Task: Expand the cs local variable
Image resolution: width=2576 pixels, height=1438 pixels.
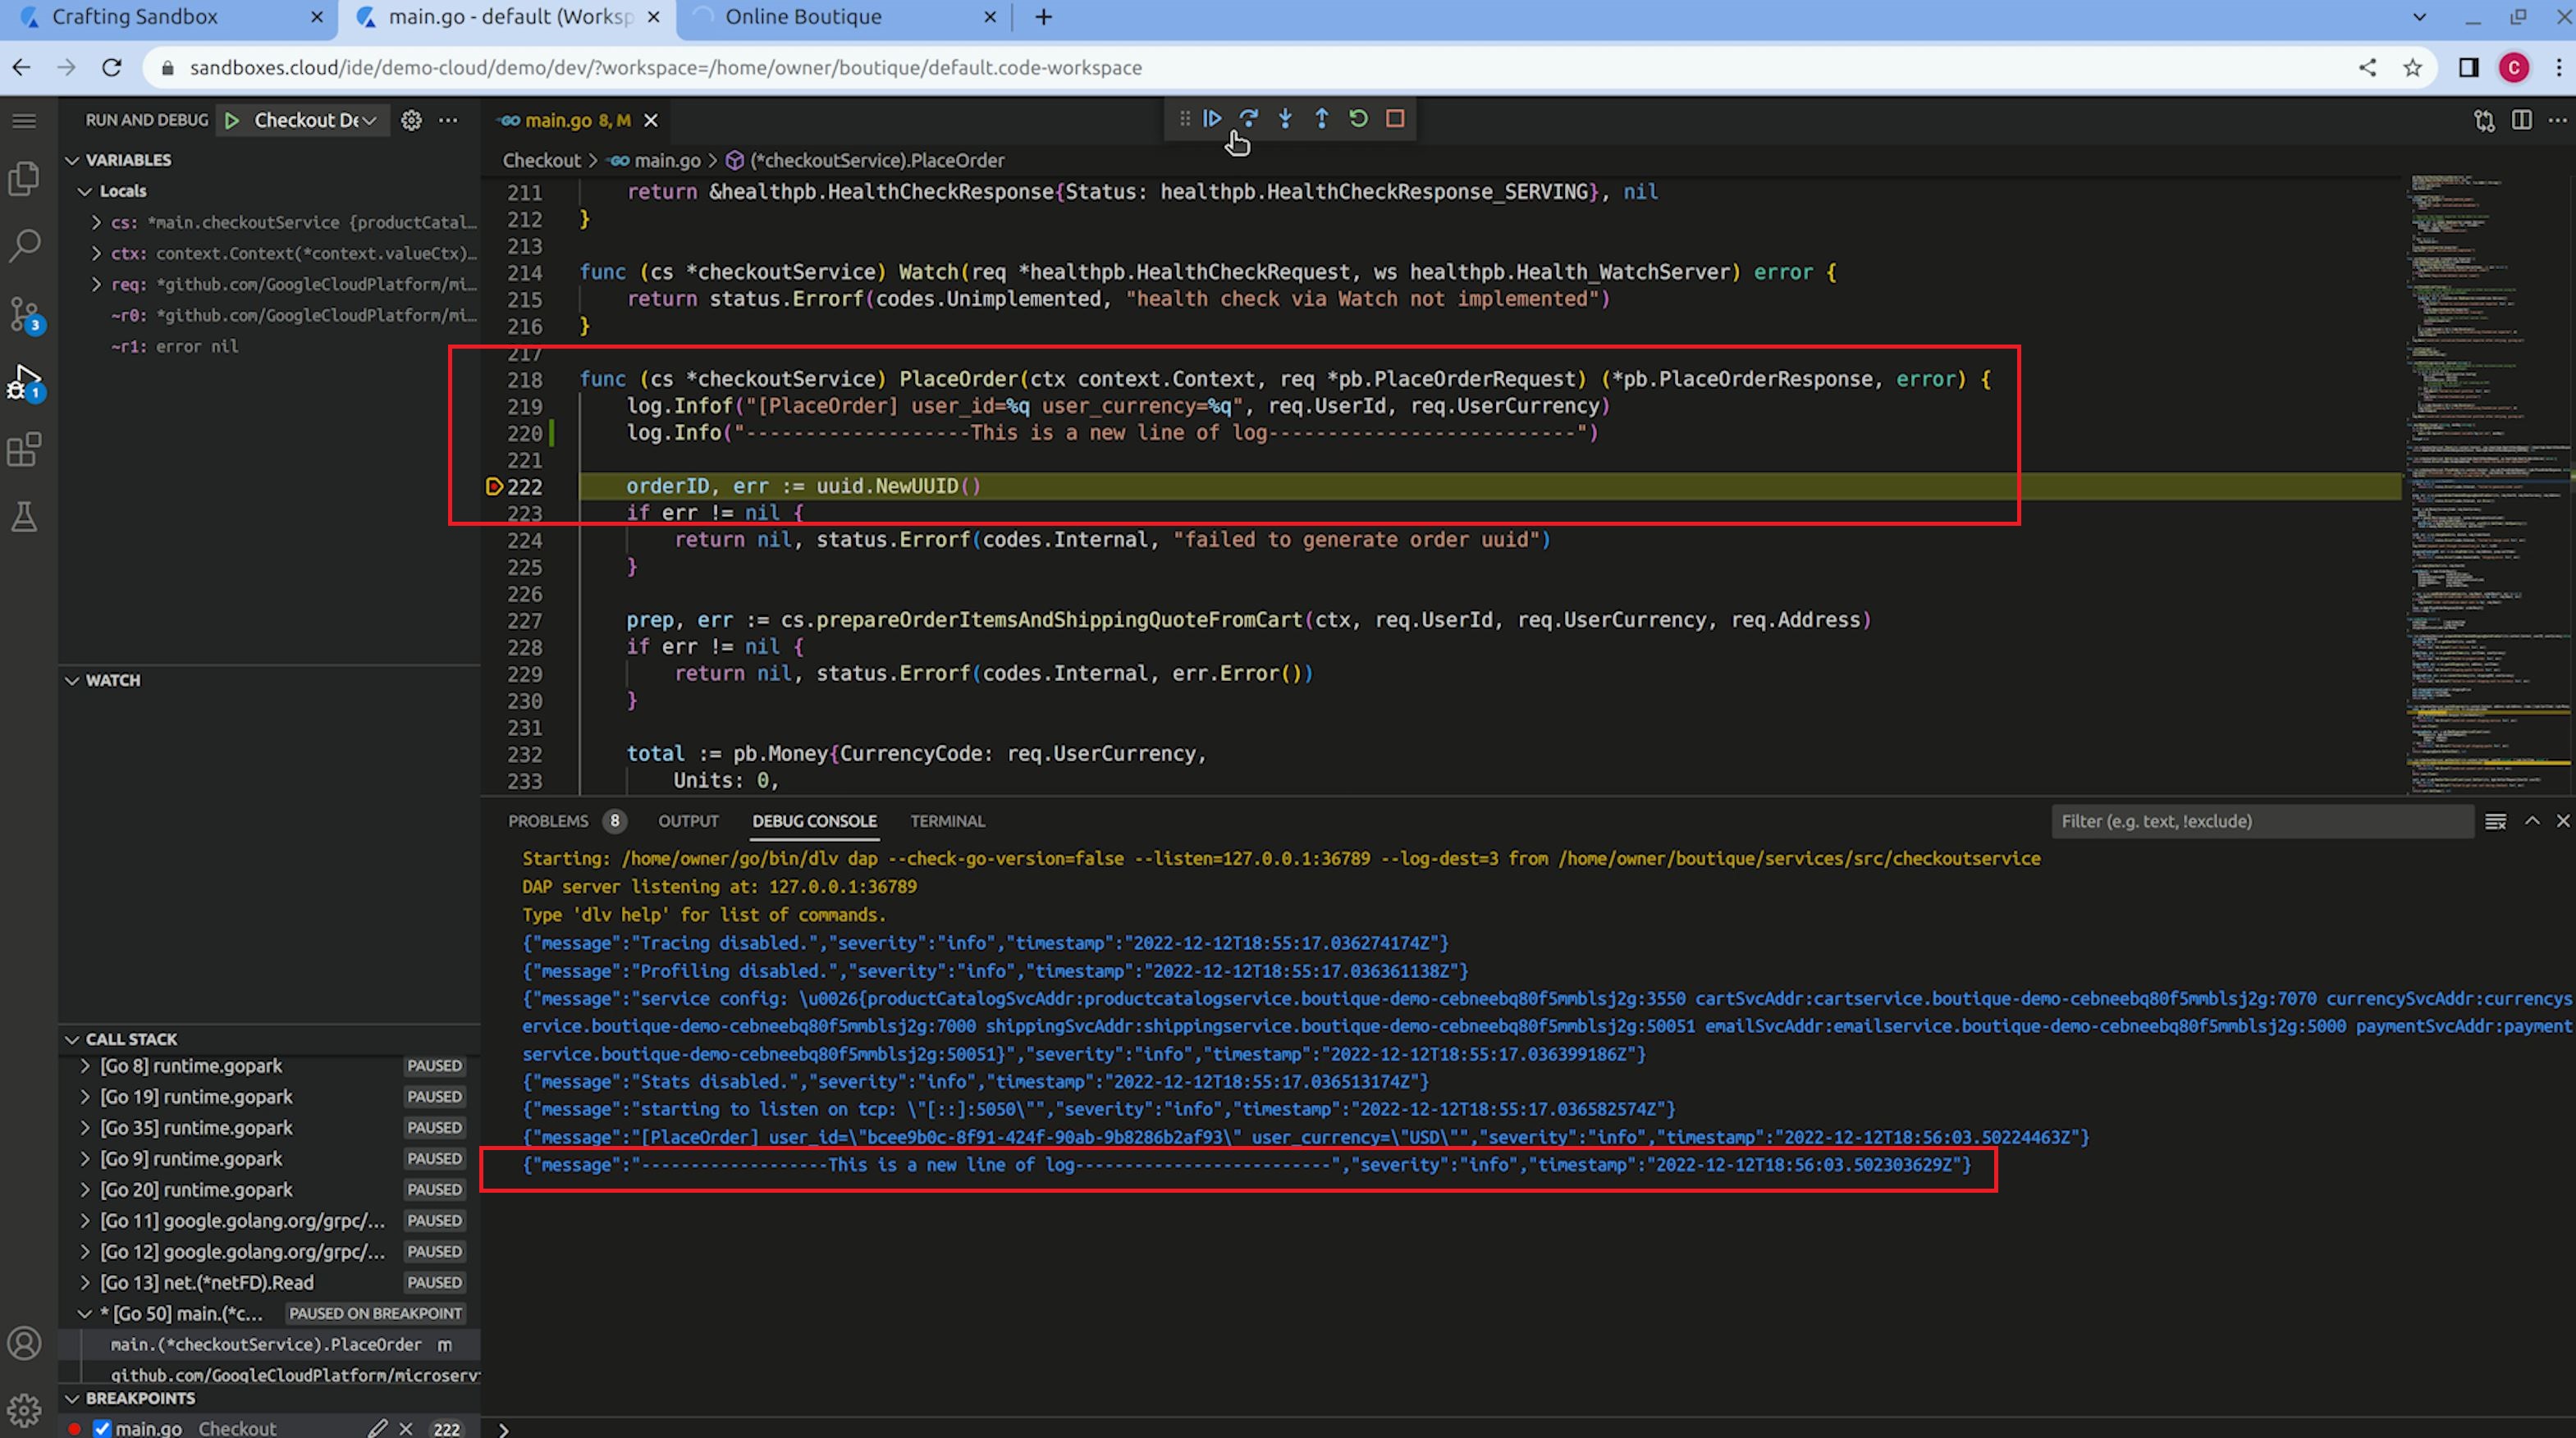Action: [96, 223]
